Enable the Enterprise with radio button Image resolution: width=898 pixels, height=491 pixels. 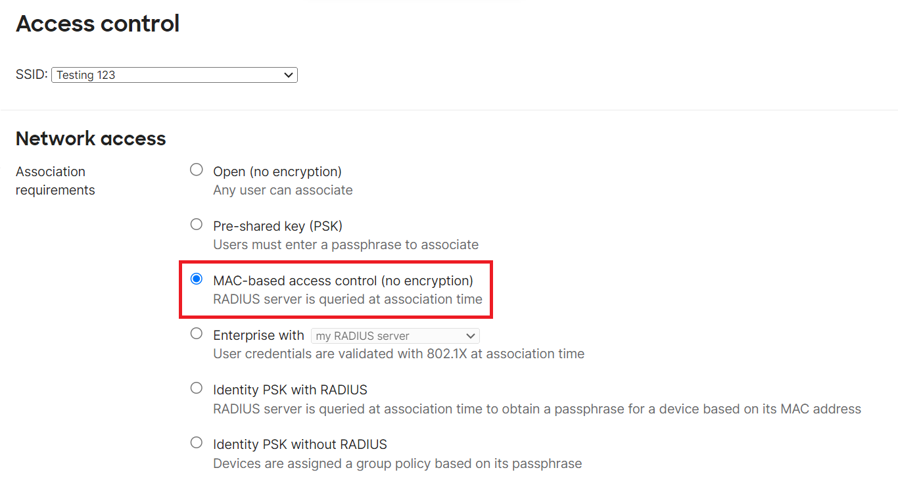click(x=196, y=334)
